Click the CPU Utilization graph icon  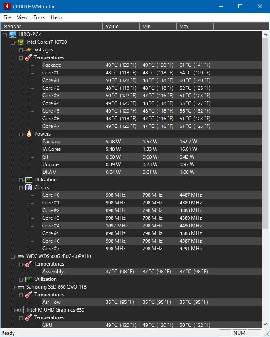29,180
